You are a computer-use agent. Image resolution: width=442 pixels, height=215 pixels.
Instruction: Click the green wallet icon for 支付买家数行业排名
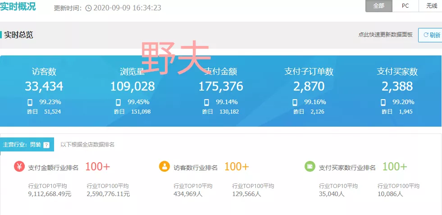click(x=310, y=167)
